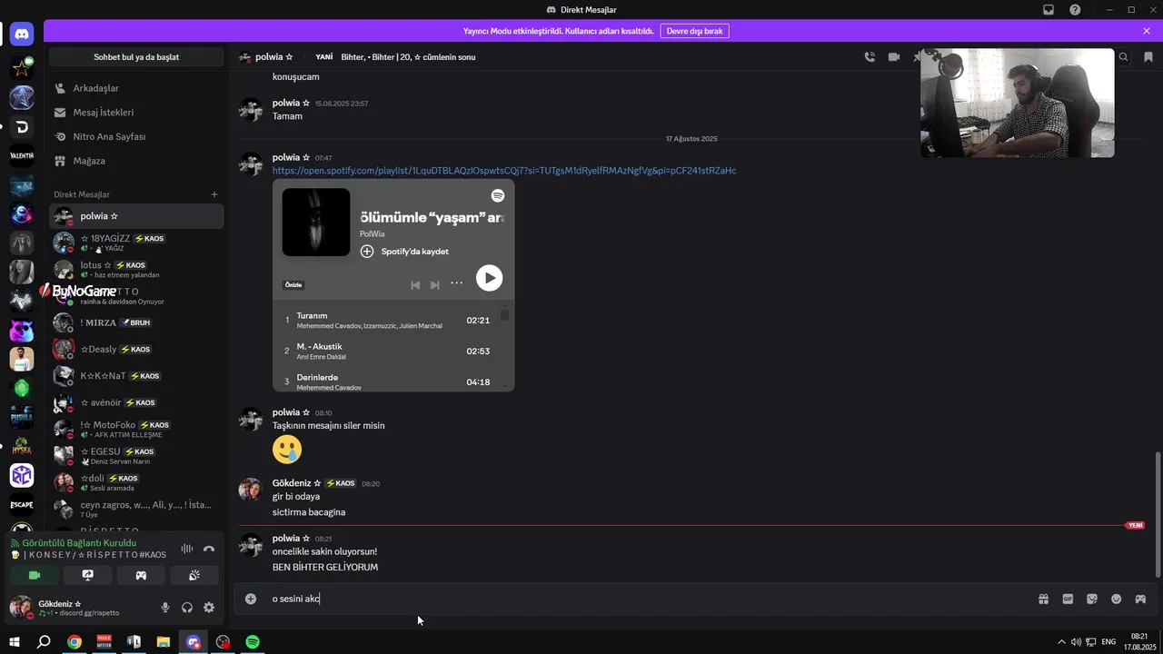Deafen with headphones icon
This screenshot has height=654, width=1163.
[187, 608]
